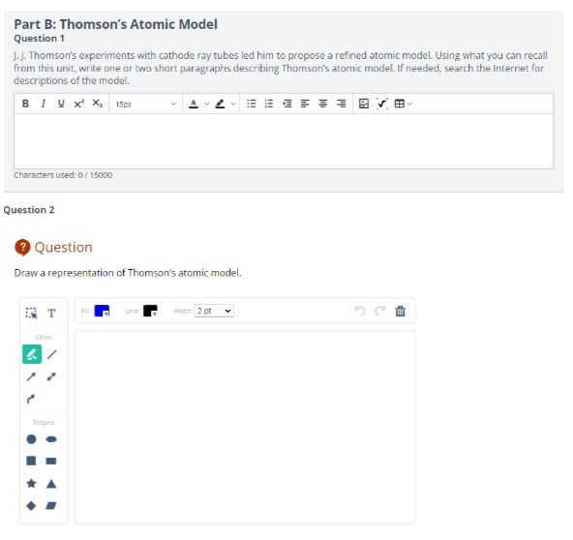Viewport: 573px width, 540px height.
Task: Expand the table options arrow
Action: pos(409,105)
